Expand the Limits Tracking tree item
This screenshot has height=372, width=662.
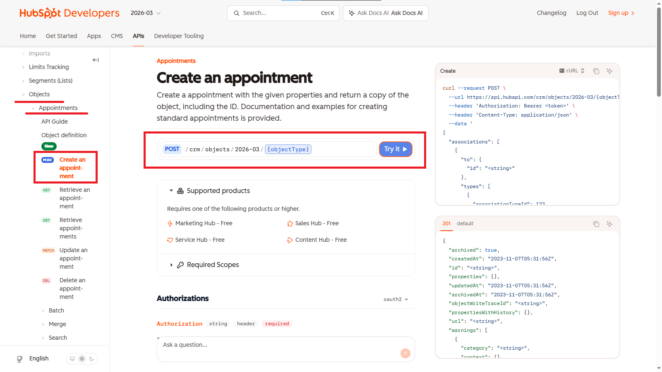23,67
